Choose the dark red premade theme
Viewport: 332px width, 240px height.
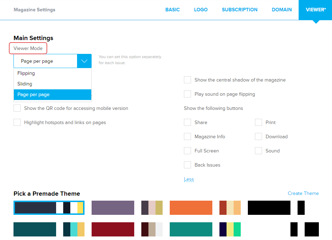tap(113, 229)
